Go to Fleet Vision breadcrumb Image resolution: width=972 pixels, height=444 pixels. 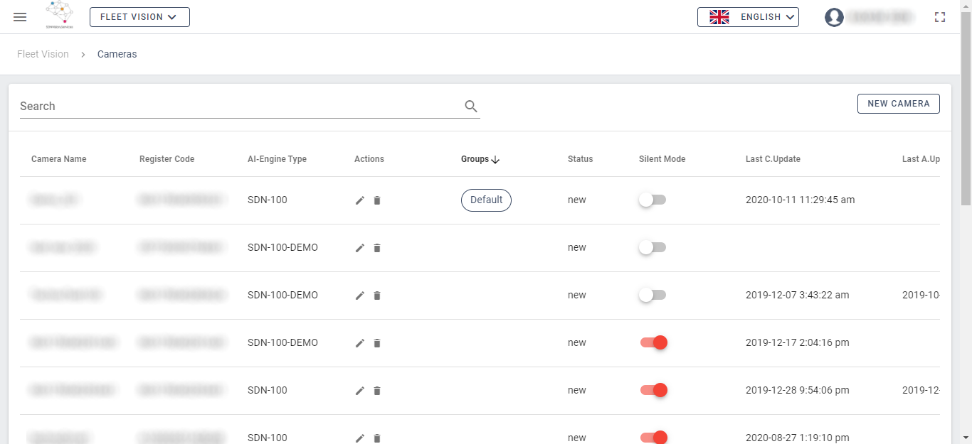[x=43, y=54]
